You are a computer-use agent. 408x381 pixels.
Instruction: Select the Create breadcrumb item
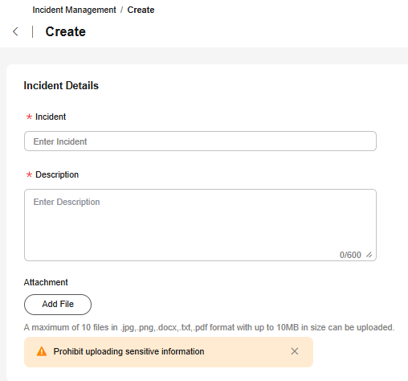(x=141, y=10)
